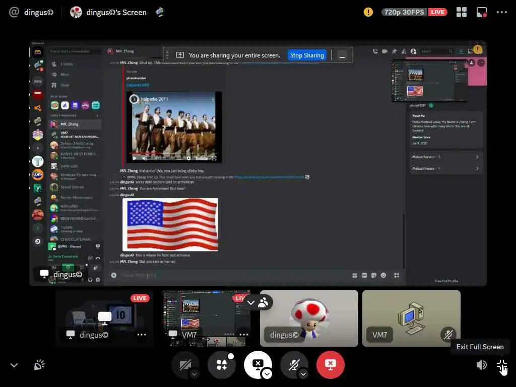This screenshot has width=516, height=387.
Task: Open more options on VM7 stream tile
Action: coord(244,335)
